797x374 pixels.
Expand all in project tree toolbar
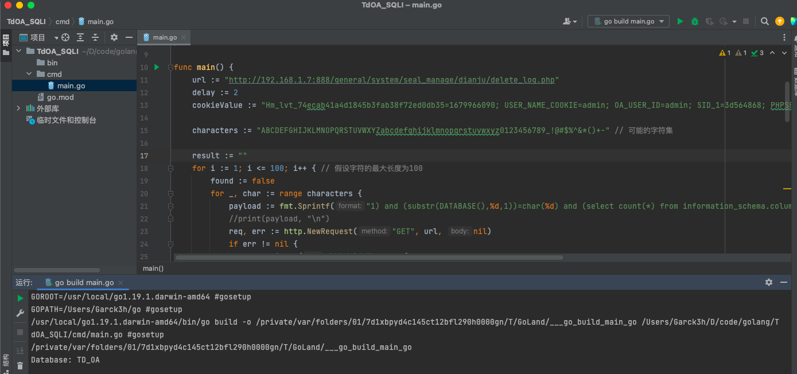(x=80, y=37)
